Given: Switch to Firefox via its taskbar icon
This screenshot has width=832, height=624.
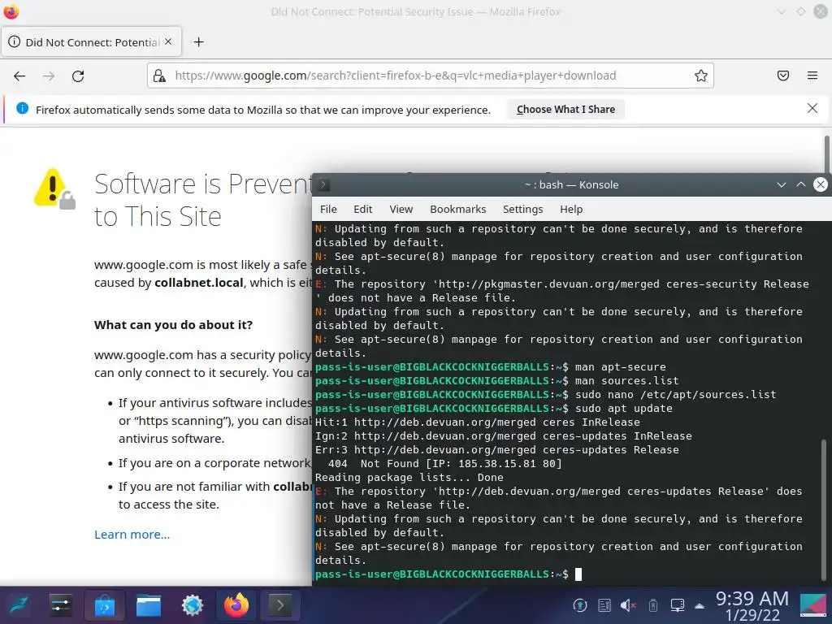Looking at the screenshot, I should click(x=236, y=605).
